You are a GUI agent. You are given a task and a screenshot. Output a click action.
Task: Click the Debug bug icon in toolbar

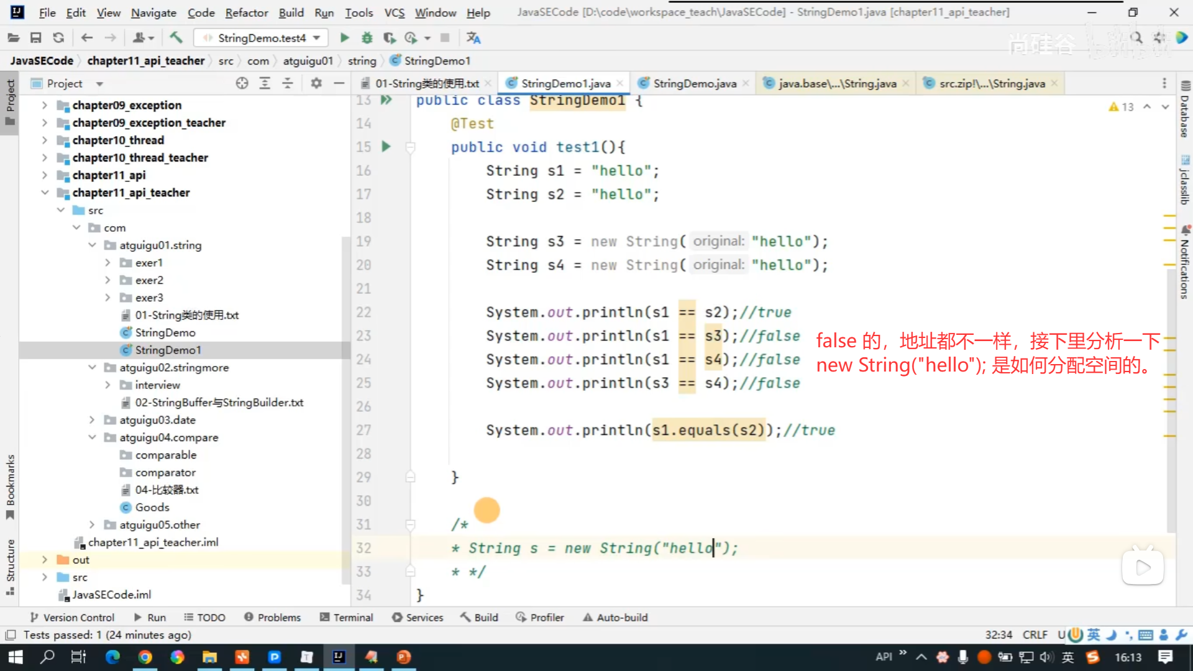click(x=367, y=38)
